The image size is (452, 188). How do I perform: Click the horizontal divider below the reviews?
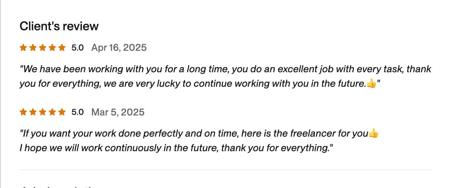tap(226, 170)
